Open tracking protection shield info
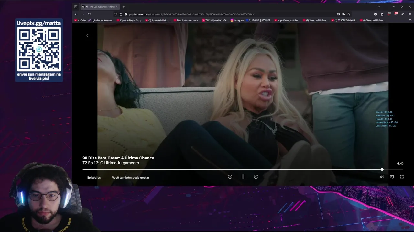Viewport: 414px width, 232px height. click(116, 14)
